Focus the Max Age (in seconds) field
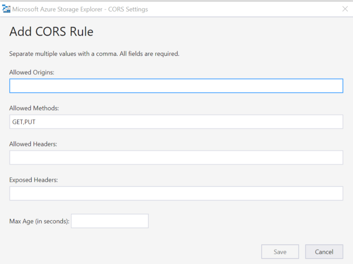 pos(109,221)
